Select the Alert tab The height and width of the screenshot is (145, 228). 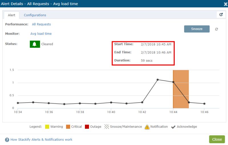pyautogui.click(x=11, y=15)
